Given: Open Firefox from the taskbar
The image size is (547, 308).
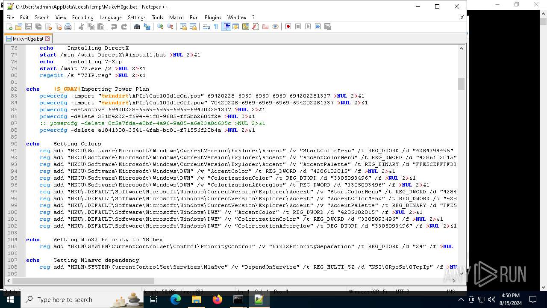Looking at the screenshot, I should tap(218, 299).
